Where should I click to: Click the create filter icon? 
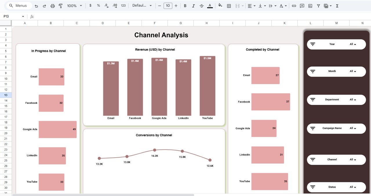[318, 5]
